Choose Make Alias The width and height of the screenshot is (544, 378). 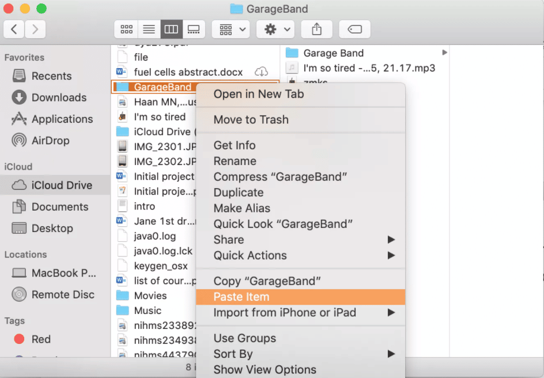tap(300, 208)
